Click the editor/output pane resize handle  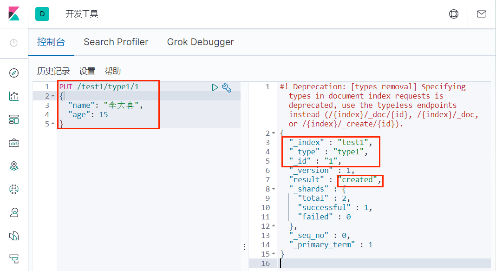(x=245, y=247)
